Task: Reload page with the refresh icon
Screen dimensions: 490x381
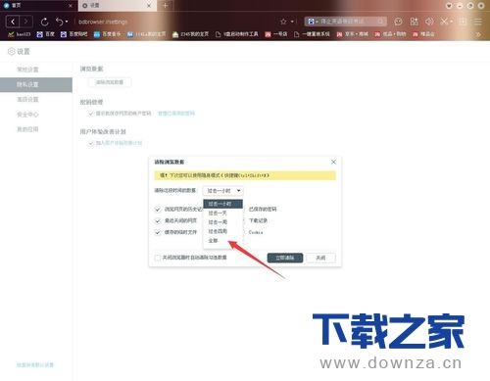Action: [x=44, y=22]
